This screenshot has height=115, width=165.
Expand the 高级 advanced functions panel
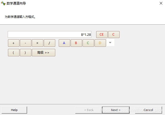44,53
